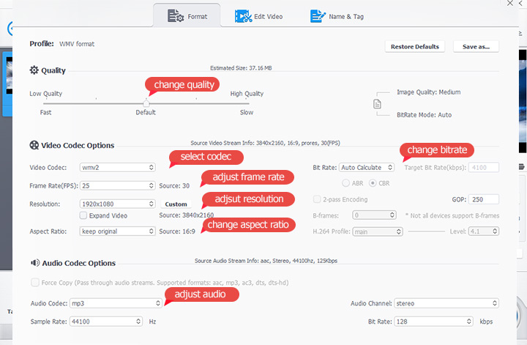Viewport: 527px width, 345px height.
Task: Toggle the 2-pass Encoding checkbox
Action: tap(317, 199)
